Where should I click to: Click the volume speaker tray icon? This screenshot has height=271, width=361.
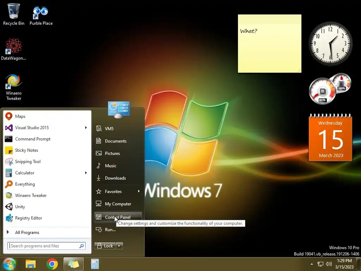pyautogui.click(x=329, y=264)
